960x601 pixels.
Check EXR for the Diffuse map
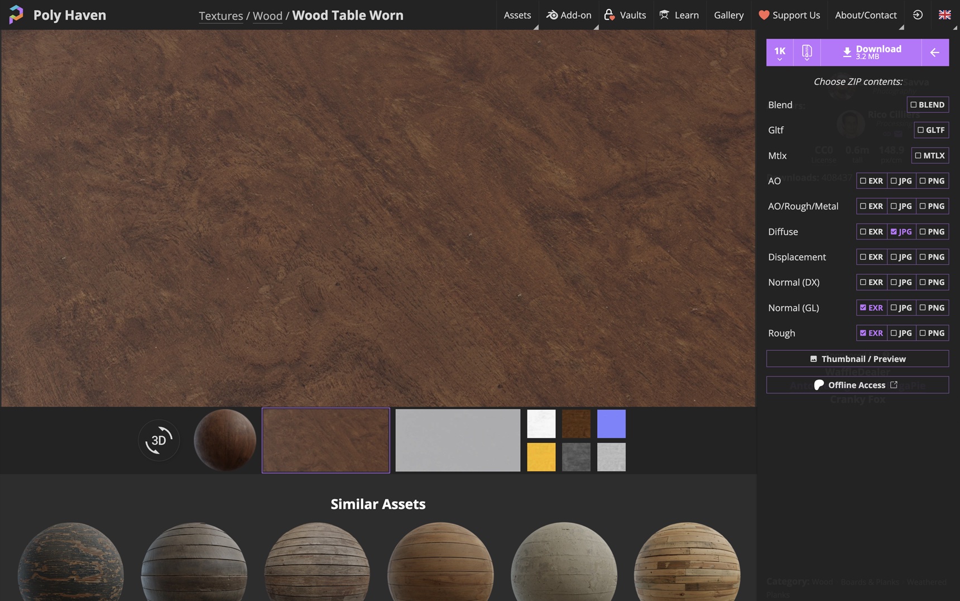tap(871, 232)
